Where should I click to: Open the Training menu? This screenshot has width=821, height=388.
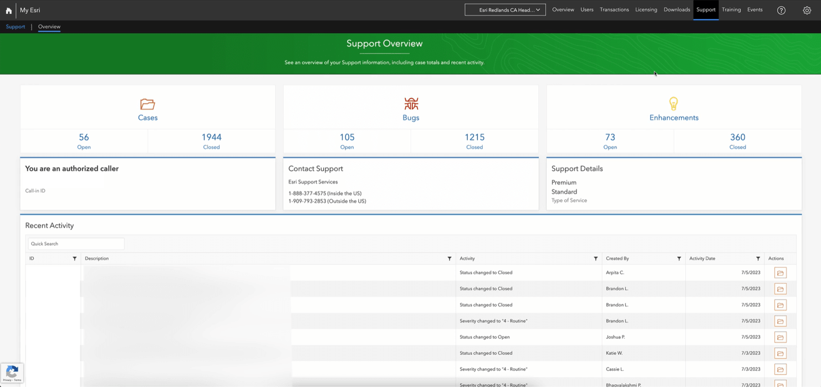[x=731, y=9]
